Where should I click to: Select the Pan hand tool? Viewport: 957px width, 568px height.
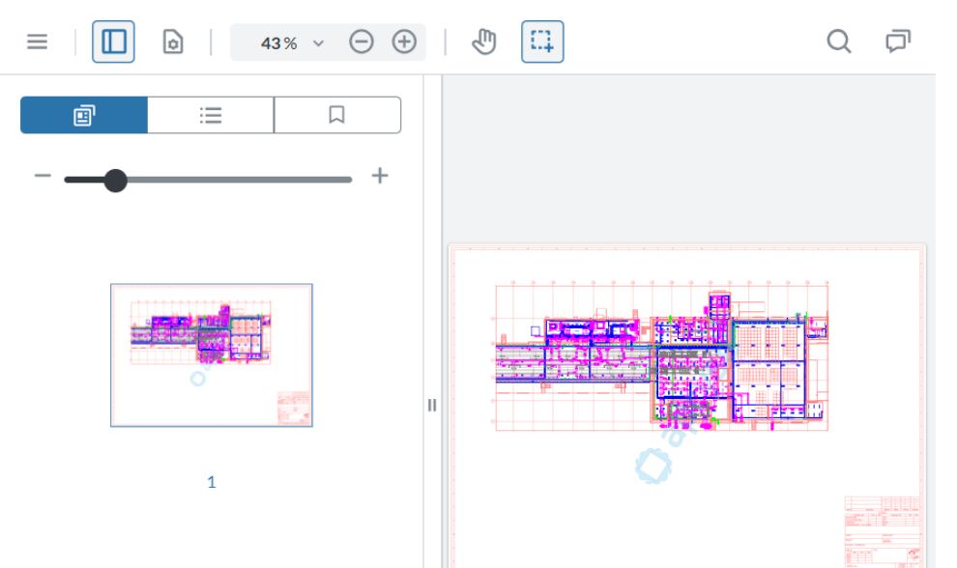pyautogui.click(x=484, y=43)
